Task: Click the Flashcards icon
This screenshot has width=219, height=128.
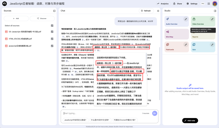Action: click(168, 45)
